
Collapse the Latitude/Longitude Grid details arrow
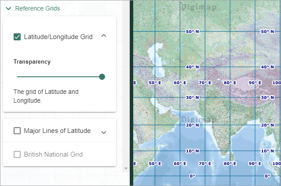click(x=104, y=36)
